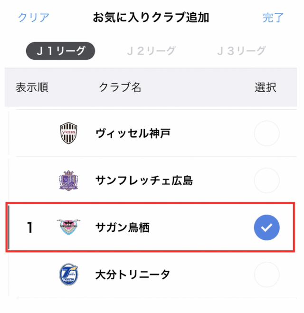Tap the Vissel Kobe club emblem
The width and height of the screenshot is (304, 313).
pyautogui.click(x=68, y=133)
